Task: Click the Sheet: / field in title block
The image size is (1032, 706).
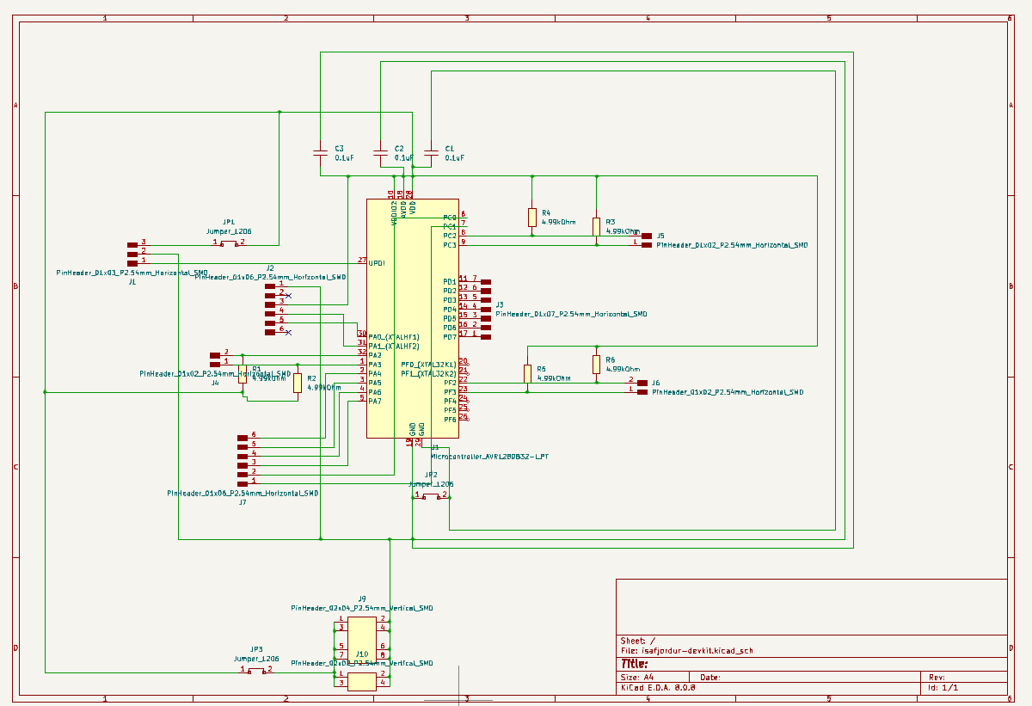Action: point(638,641)
